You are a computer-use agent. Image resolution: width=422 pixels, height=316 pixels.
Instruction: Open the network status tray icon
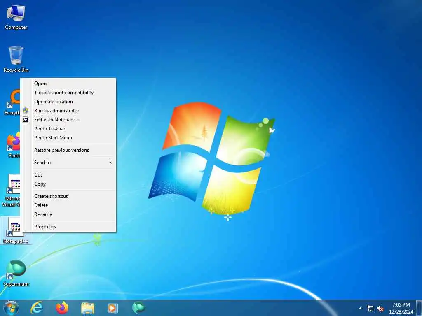tap(370, 309)
